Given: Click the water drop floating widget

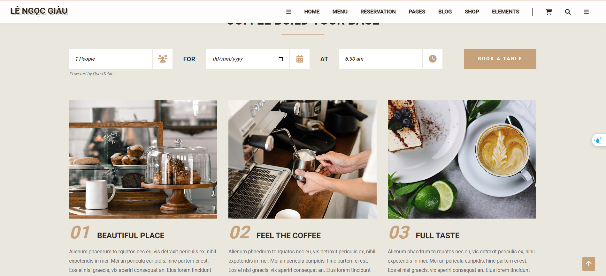Looking at the screenshot, I should point(598,140).
